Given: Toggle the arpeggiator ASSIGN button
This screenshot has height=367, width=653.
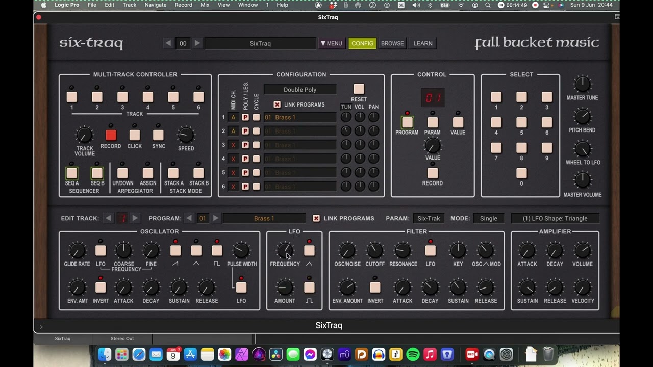Looking at the screenshot, I should (148, 173).
